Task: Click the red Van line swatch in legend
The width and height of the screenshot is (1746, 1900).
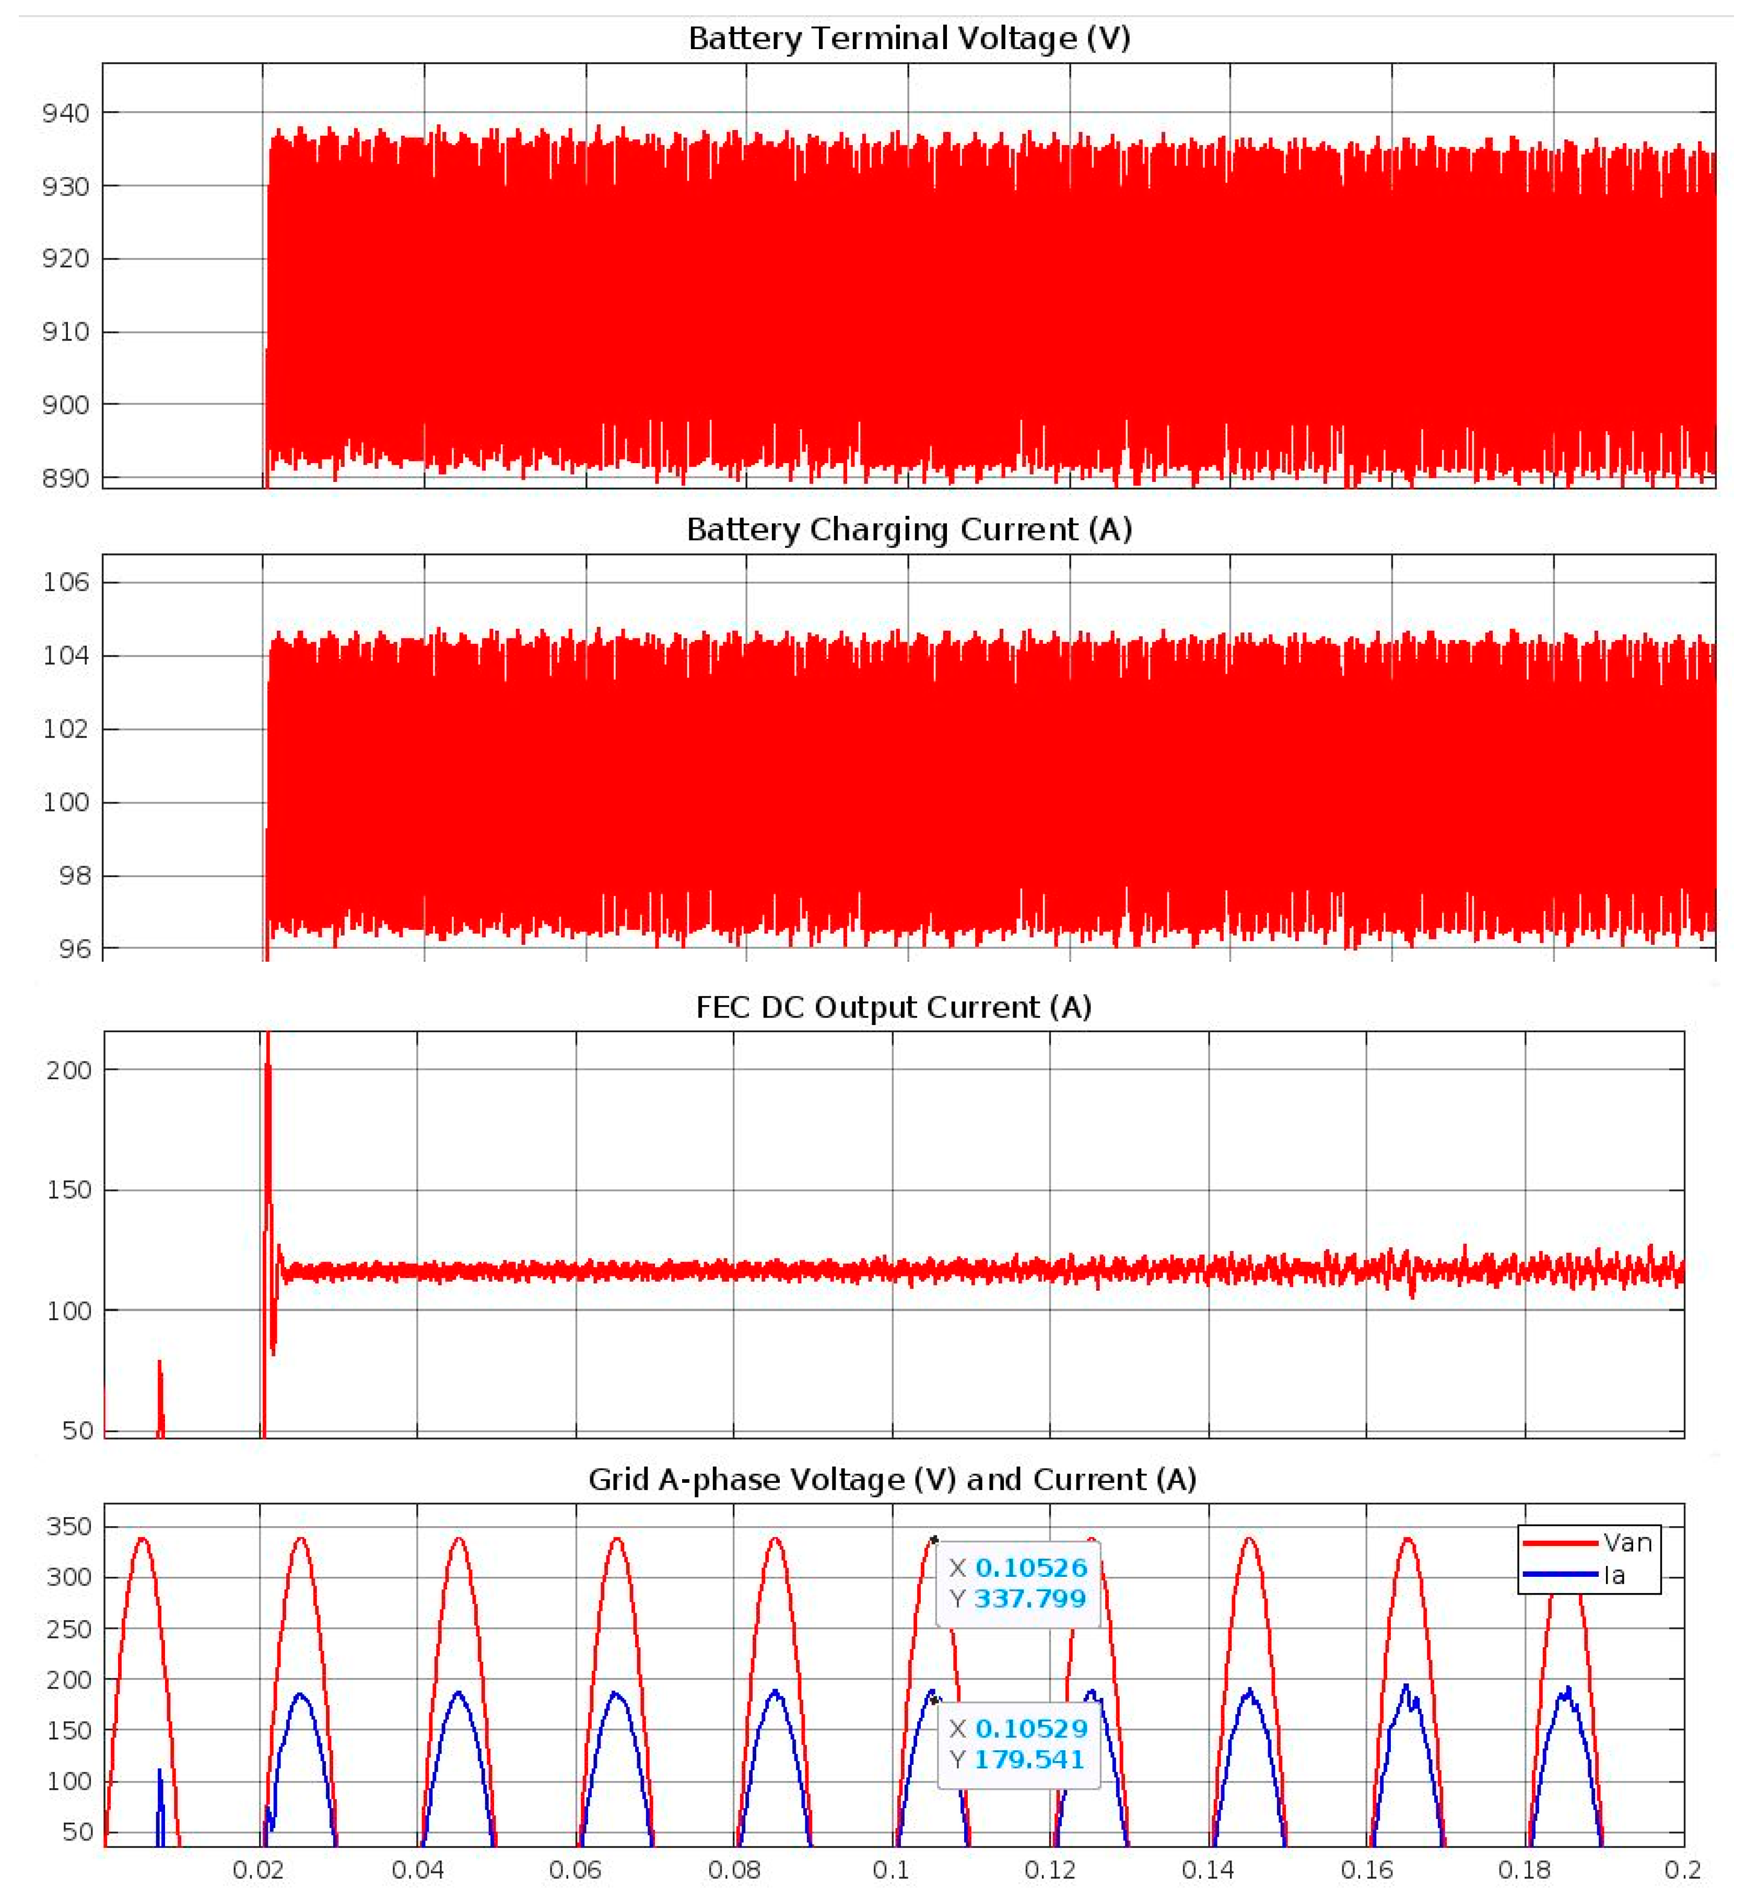Action: tap(1560, 1543)
